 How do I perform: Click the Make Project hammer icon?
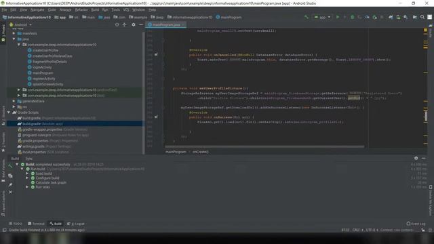point(306,17)
